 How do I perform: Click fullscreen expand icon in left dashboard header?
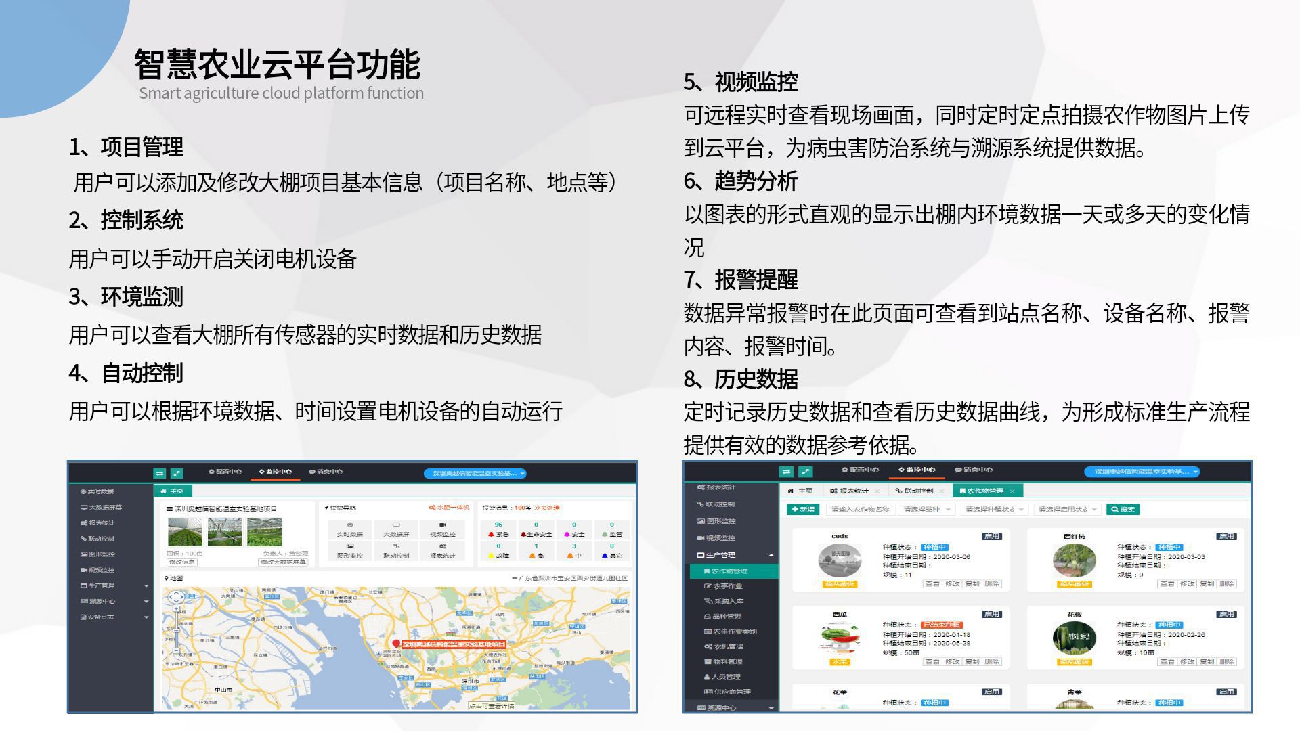pos(177,474)
